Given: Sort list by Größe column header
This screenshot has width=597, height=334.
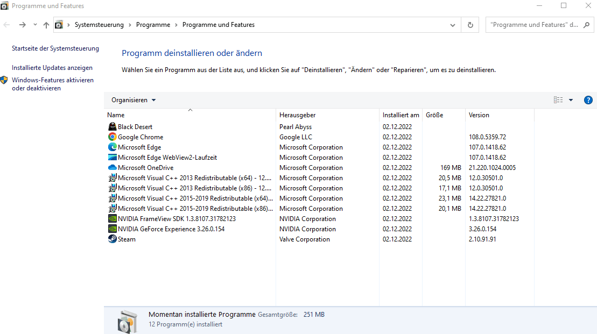Looking at the screenshot, I should [x=444, y=115].
